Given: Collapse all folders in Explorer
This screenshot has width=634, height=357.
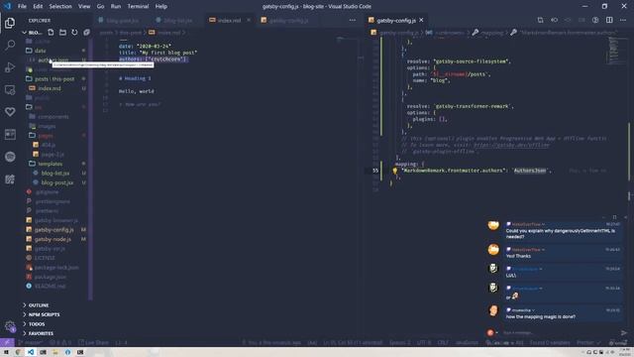Looking at the screenshot, I should coord(86,32).
